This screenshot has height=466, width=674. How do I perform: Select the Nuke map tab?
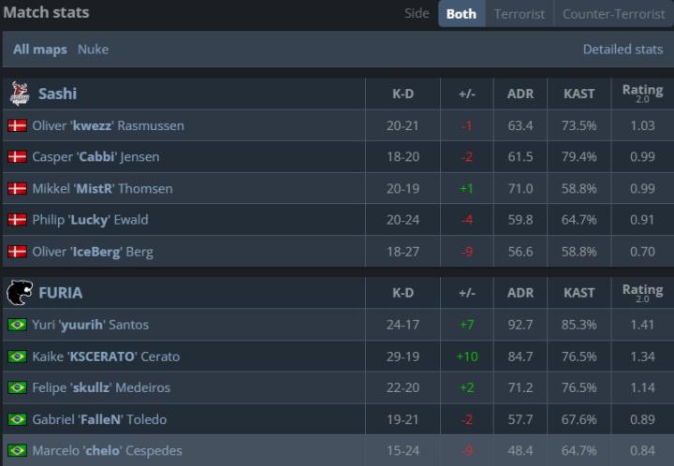point(93,49)
